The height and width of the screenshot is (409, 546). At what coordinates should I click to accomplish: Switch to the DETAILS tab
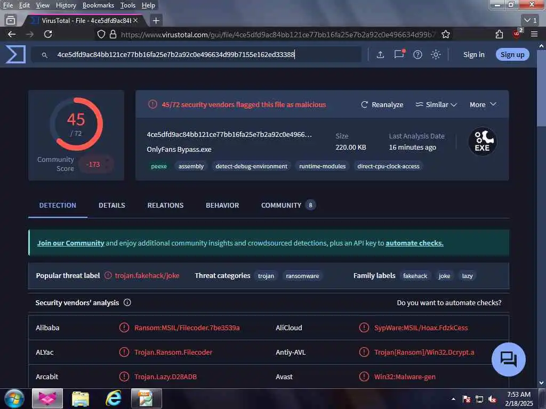[112, 205]
